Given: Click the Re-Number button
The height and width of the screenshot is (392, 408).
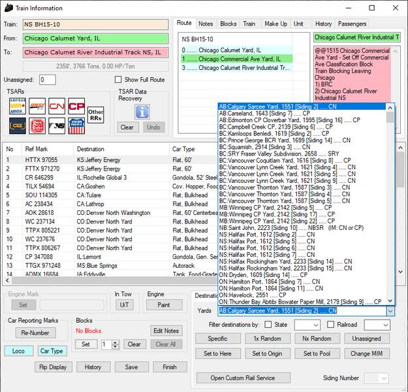Looking at the screenshot, I should 35,333.
